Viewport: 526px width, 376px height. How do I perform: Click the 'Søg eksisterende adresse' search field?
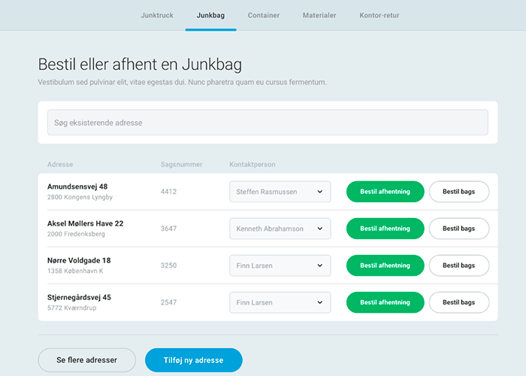point(268,123)
